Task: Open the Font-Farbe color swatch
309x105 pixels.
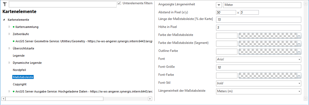Action: (x=268, y=75)
